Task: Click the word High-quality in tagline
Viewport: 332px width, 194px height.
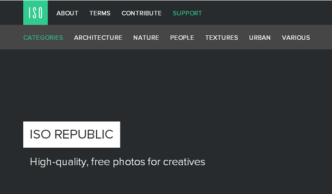Action: (x=58, y=162)
